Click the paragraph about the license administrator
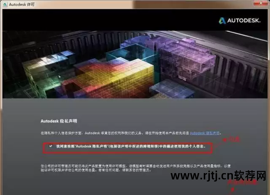The height and width of the screenshot is (195, 270). (136, 168)
